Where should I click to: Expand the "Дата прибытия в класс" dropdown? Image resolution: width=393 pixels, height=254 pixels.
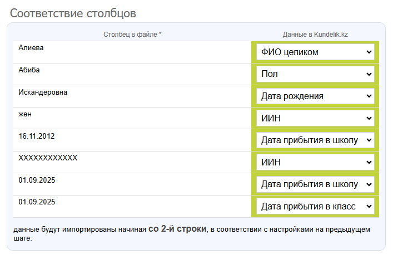click(315, 207)
